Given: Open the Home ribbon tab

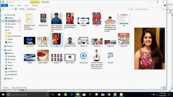Looking at the screenshot, I should pyautogui.click(x=12, y=5).
